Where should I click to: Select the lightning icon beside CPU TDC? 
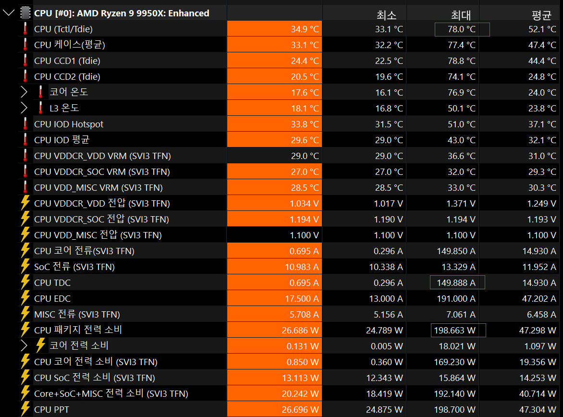25,282
